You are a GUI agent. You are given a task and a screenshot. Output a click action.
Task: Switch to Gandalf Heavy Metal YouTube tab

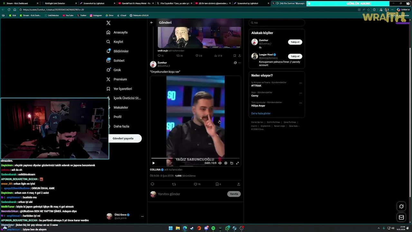pyautogui.click(x=136, y=3)
